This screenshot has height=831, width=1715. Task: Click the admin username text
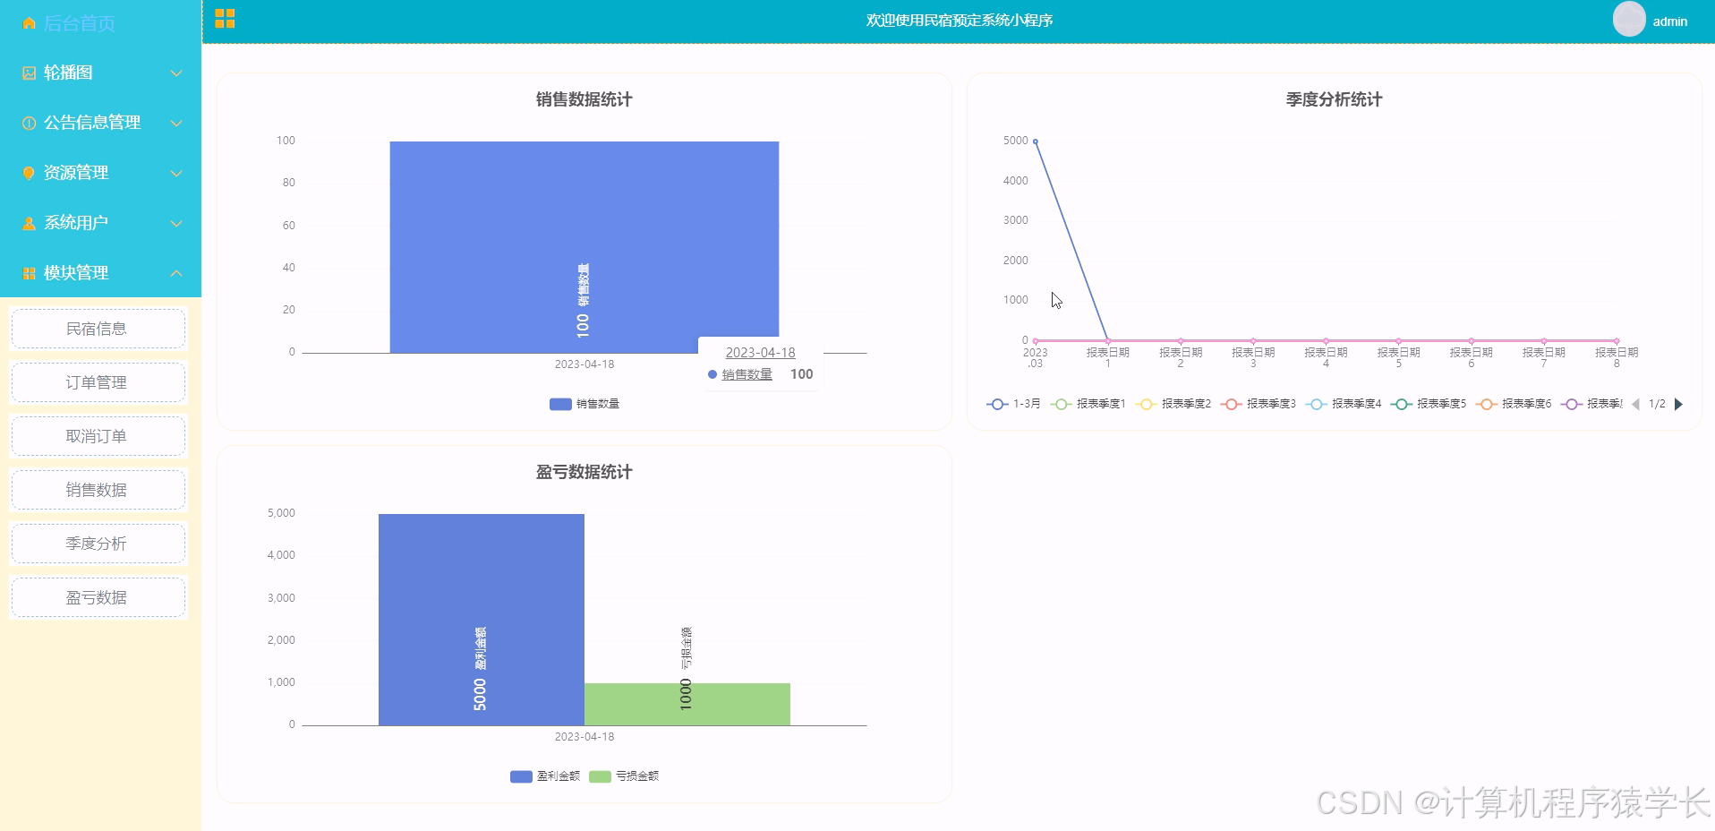(1669, 21)
